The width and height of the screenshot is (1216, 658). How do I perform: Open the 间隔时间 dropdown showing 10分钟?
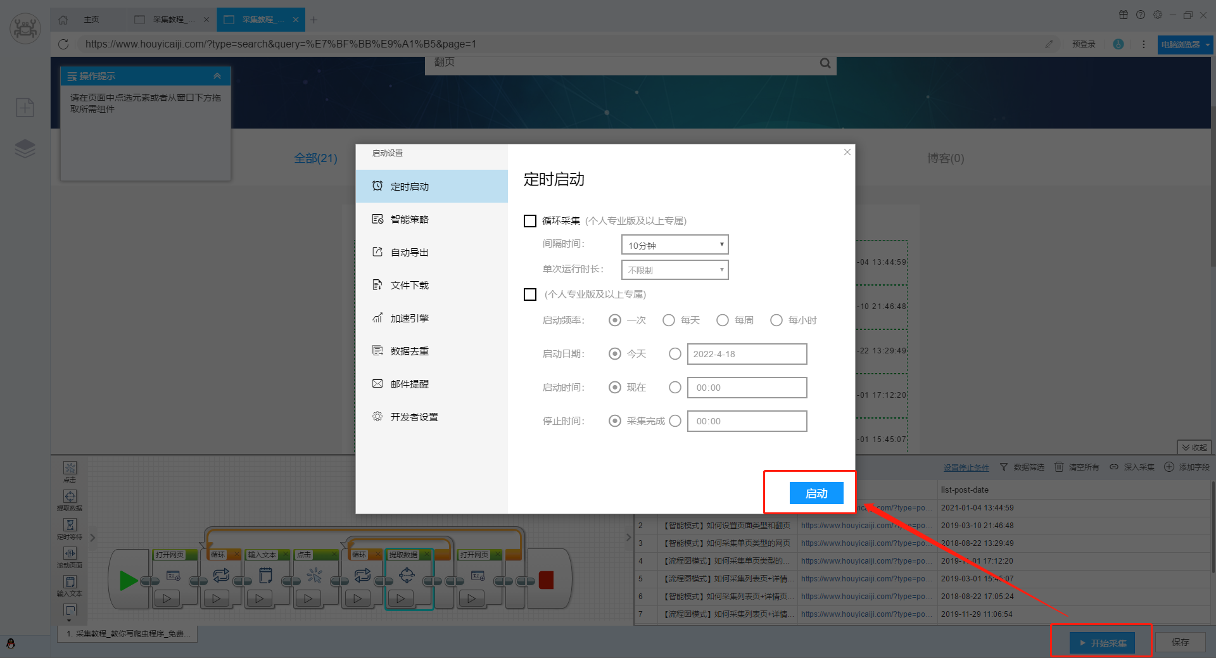point(675,245)
